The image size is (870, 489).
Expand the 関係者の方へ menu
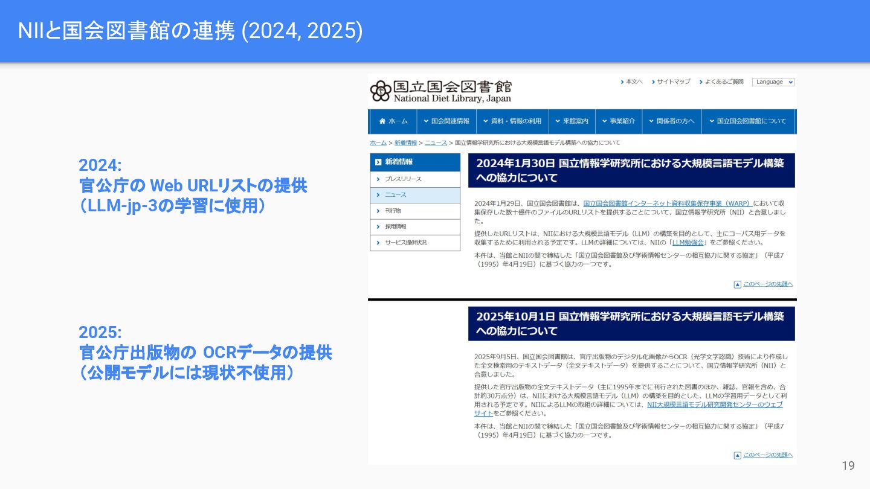[x=672, y=121]
